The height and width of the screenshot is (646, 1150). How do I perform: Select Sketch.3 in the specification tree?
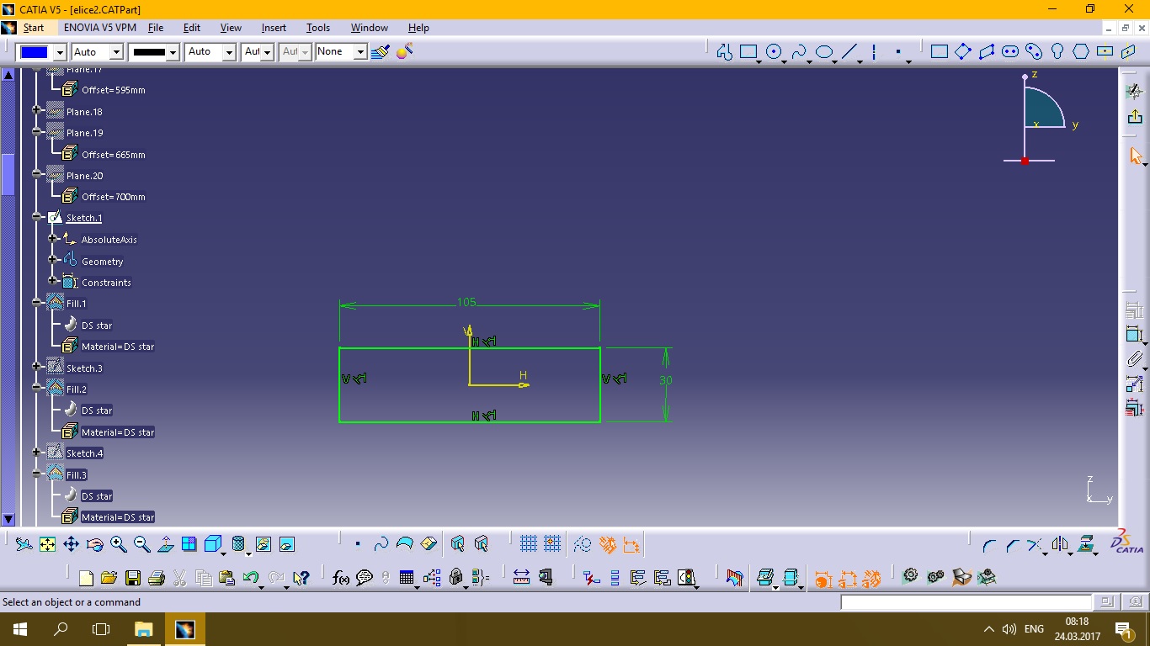[84, 368]
